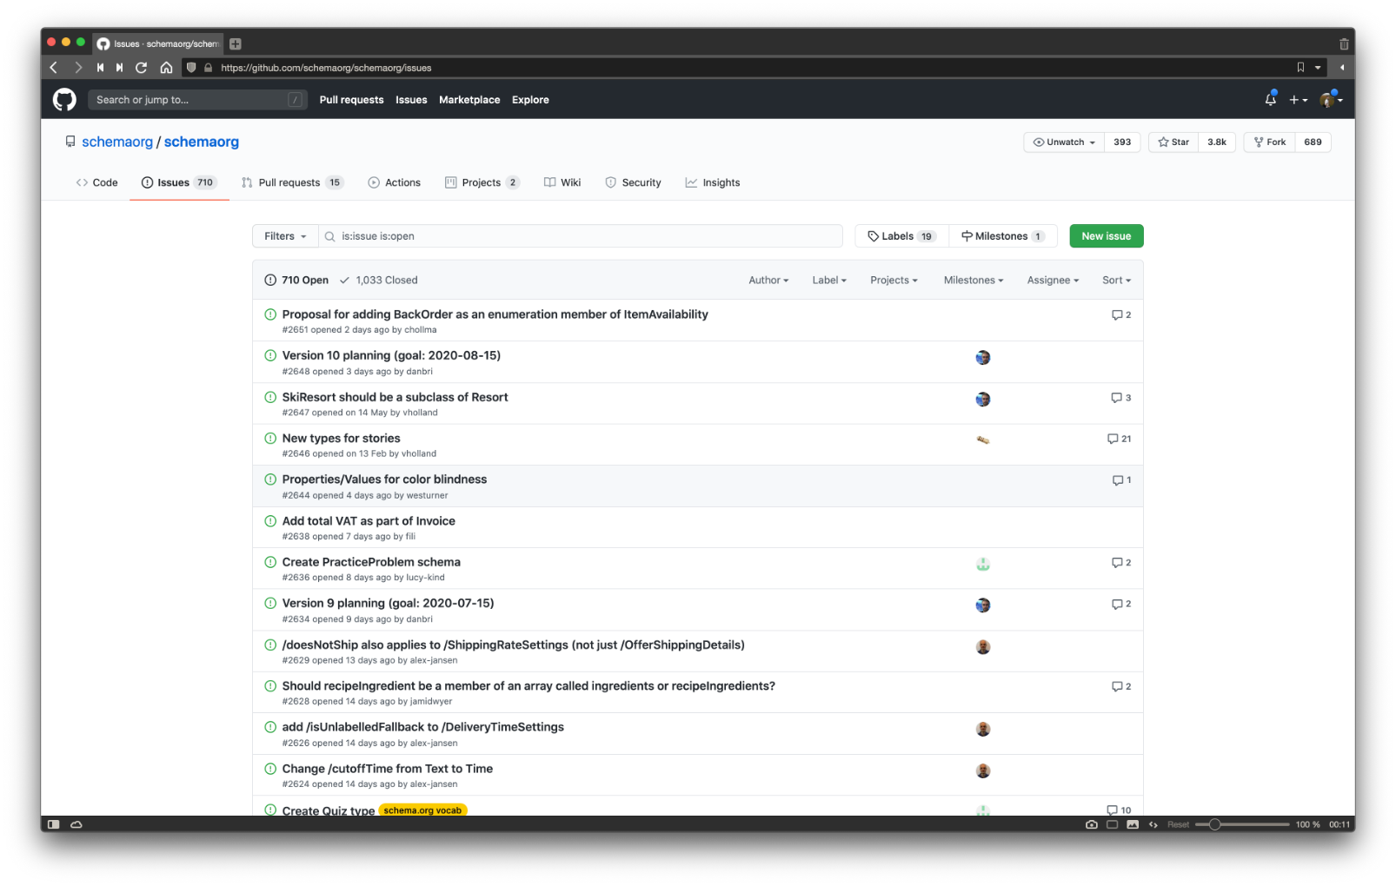Open the sync cloud icon in the status bar
Image resolution: width=1396 pixels, height=886 pixels.
point(76,824)
